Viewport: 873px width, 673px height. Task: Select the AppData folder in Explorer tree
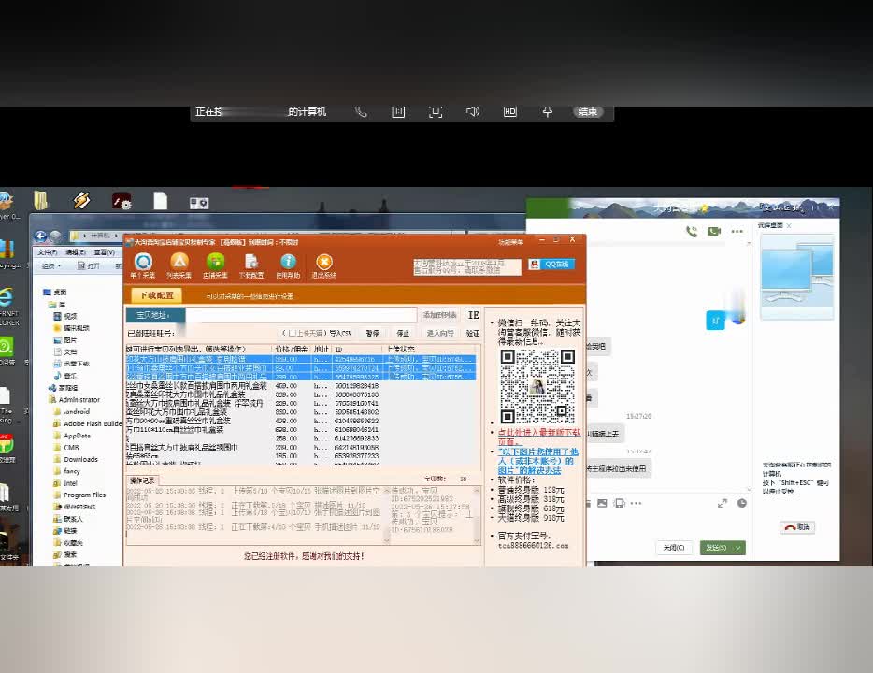tap(72, 436)
